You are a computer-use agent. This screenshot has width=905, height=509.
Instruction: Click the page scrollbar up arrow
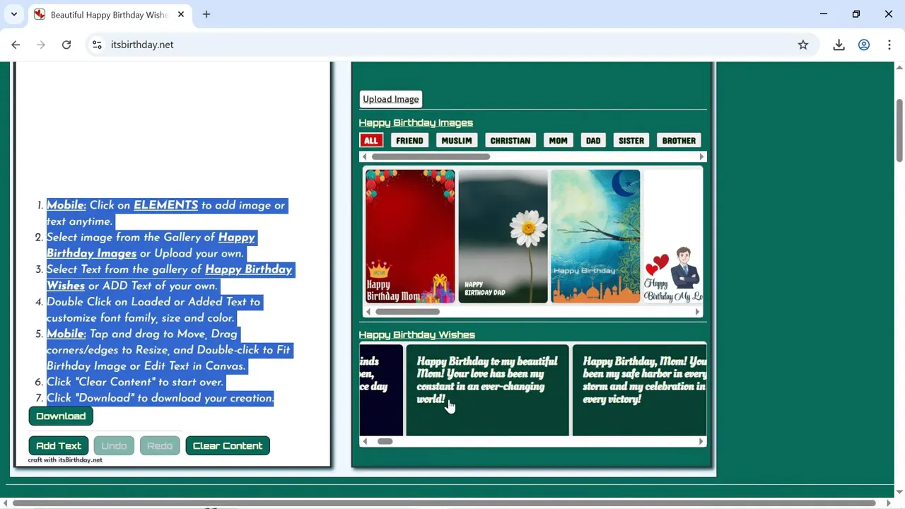pyautogui.click(x=899, y=67)
